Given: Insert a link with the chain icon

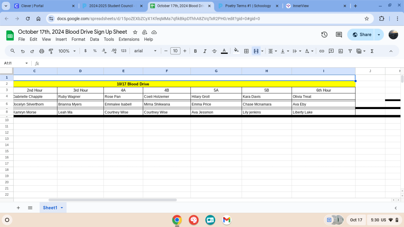Looking at the screenshot, I should [x=322, y=51].
